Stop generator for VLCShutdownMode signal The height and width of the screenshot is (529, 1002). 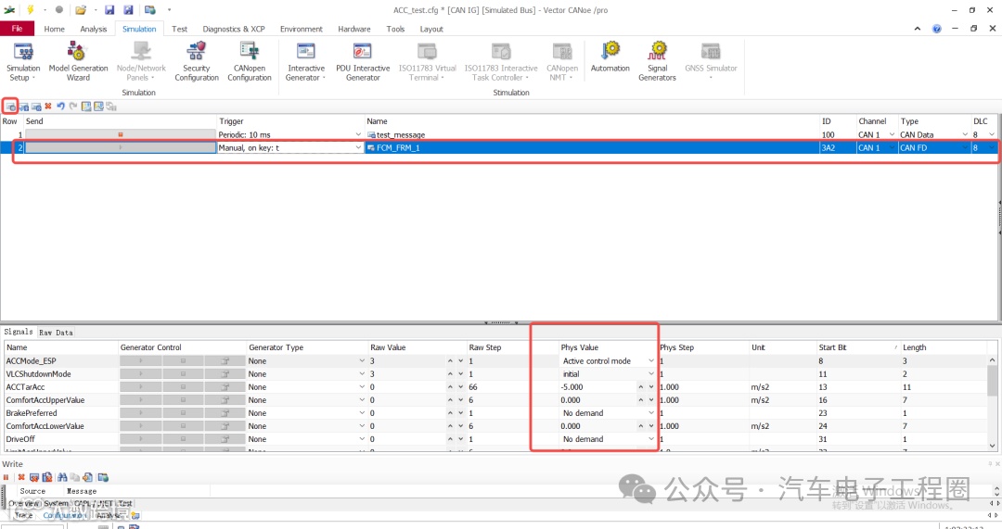click(x=183, y=374)
